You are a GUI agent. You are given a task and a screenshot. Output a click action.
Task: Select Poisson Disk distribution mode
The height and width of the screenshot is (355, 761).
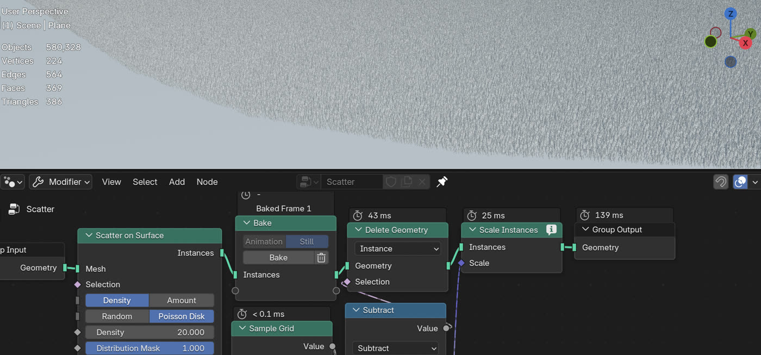(x=181, y=316)
